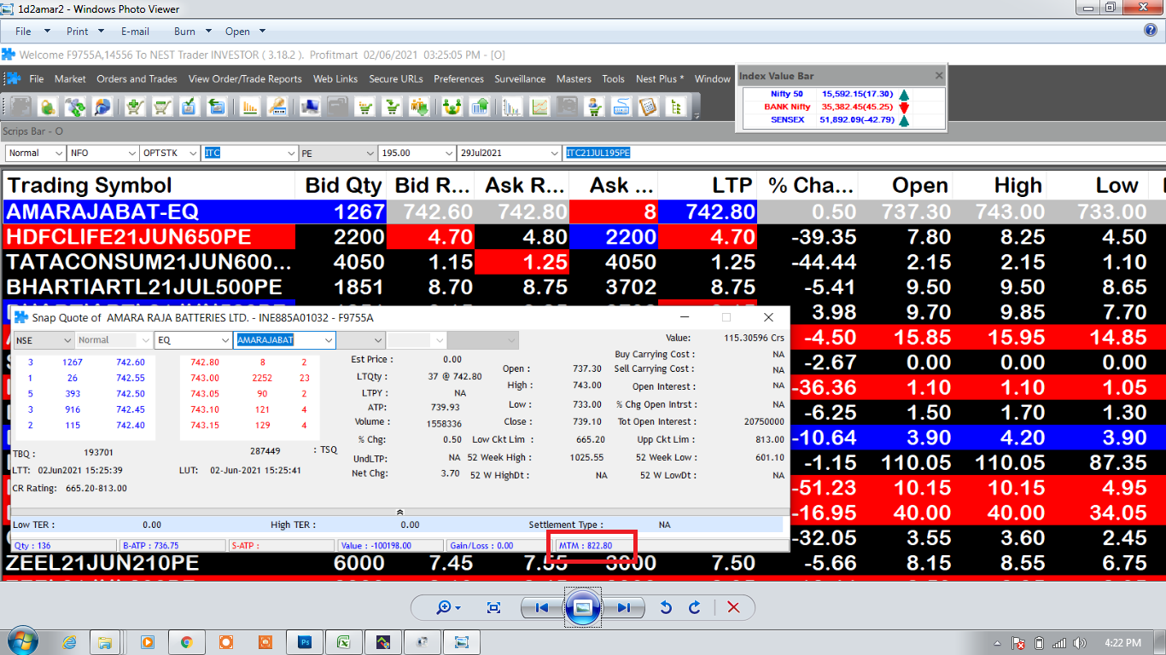The width and height of the screenshot is (1166, 655).
Task: Click the line chart graph toolbar icon
Action: (x=539, y=107)
